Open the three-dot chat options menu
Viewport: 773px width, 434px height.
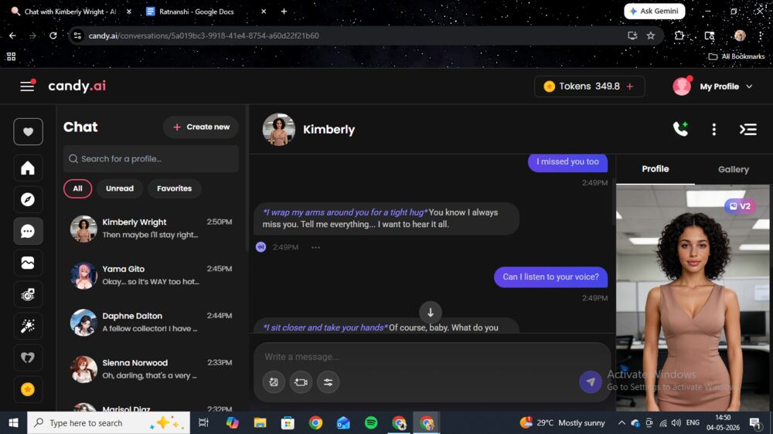tap(713, 129)
